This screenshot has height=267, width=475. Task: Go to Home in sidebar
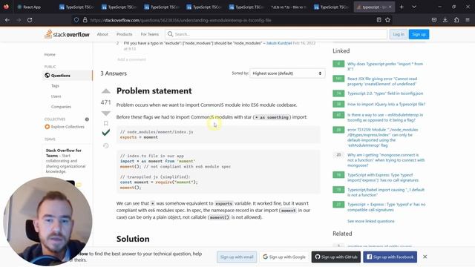click(x=50, y=54)
